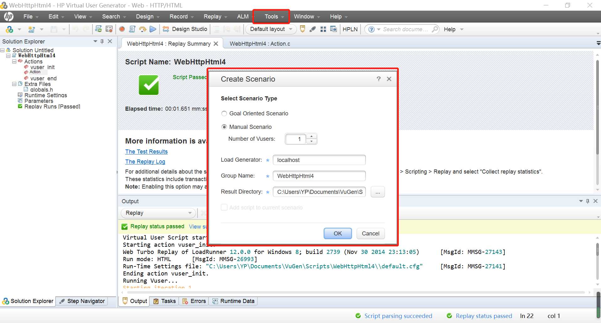Screen dimensions: 601x323
Task: Click Cancel in Create Scenario dialog
Action: click(371, 234)
